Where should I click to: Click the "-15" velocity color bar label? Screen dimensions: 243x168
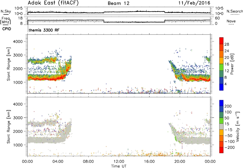(x=228, y=130)
